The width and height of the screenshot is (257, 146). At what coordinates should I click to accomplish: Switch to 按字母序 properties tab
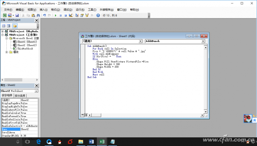click(7, 95)
